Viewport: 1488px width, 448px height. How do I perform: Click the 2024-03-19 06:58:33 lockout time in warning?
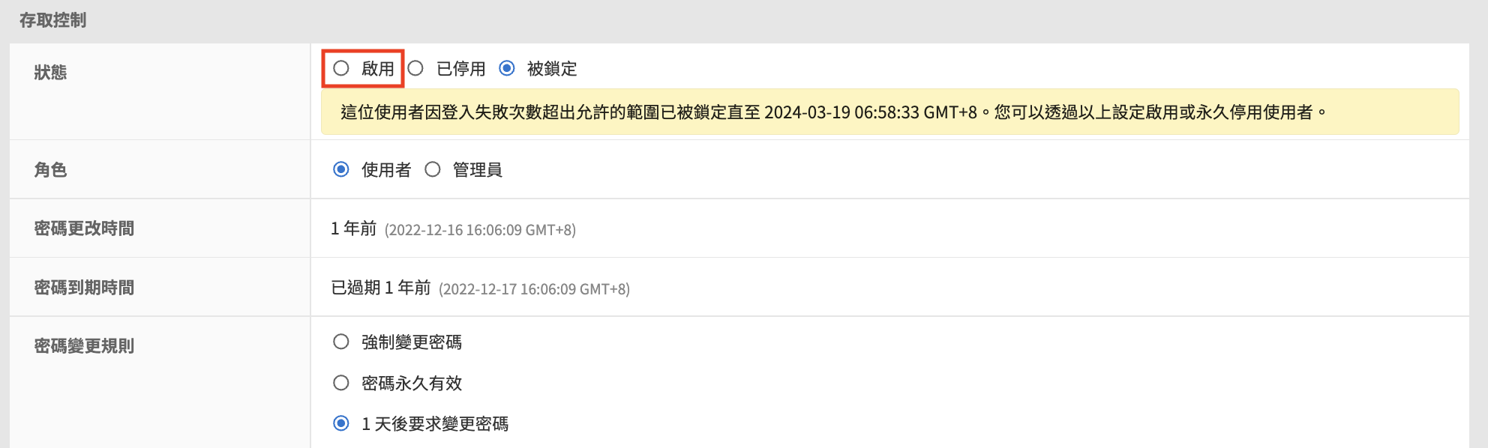click(x=841, y=112)
